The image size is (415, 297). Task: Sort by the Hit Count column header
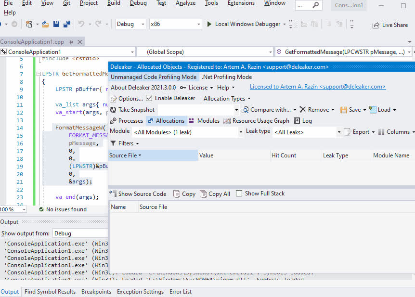pyautogui.click(x=296, y=155)
